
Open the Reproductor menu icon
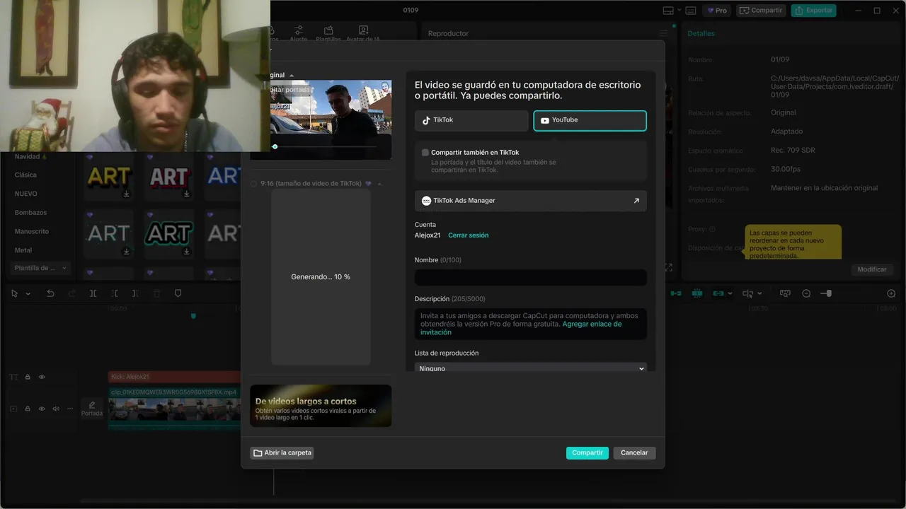point(663,33)
